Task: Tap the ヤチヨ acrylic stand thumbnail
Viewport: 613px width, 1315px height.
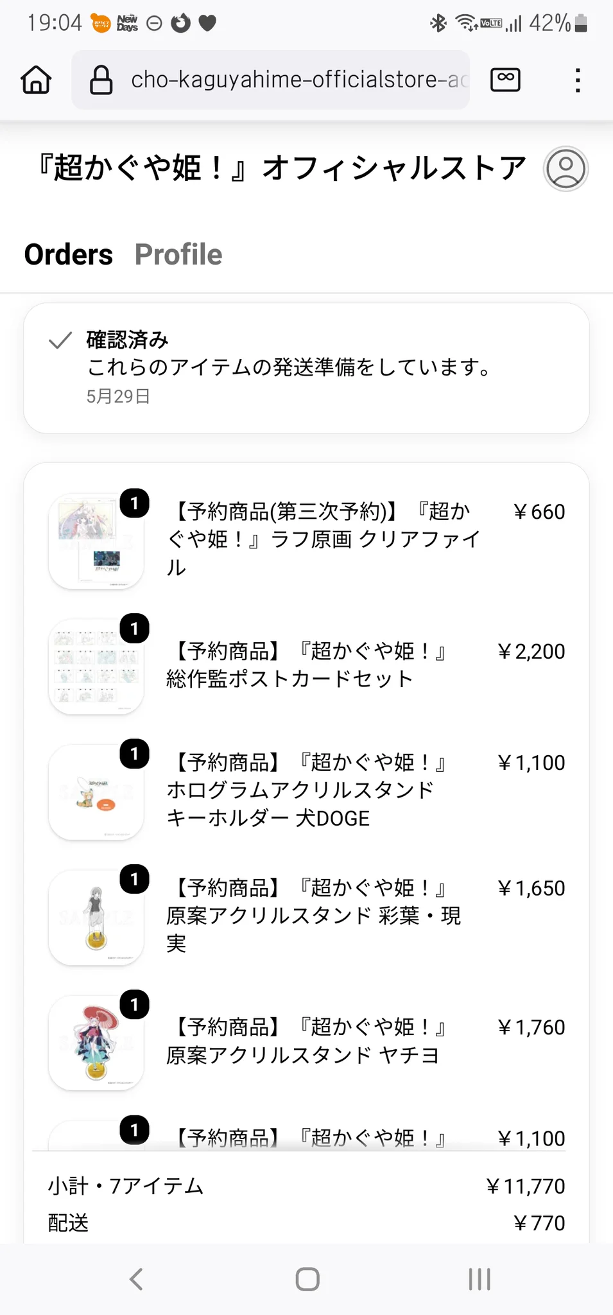Action: coord(96,1043)
